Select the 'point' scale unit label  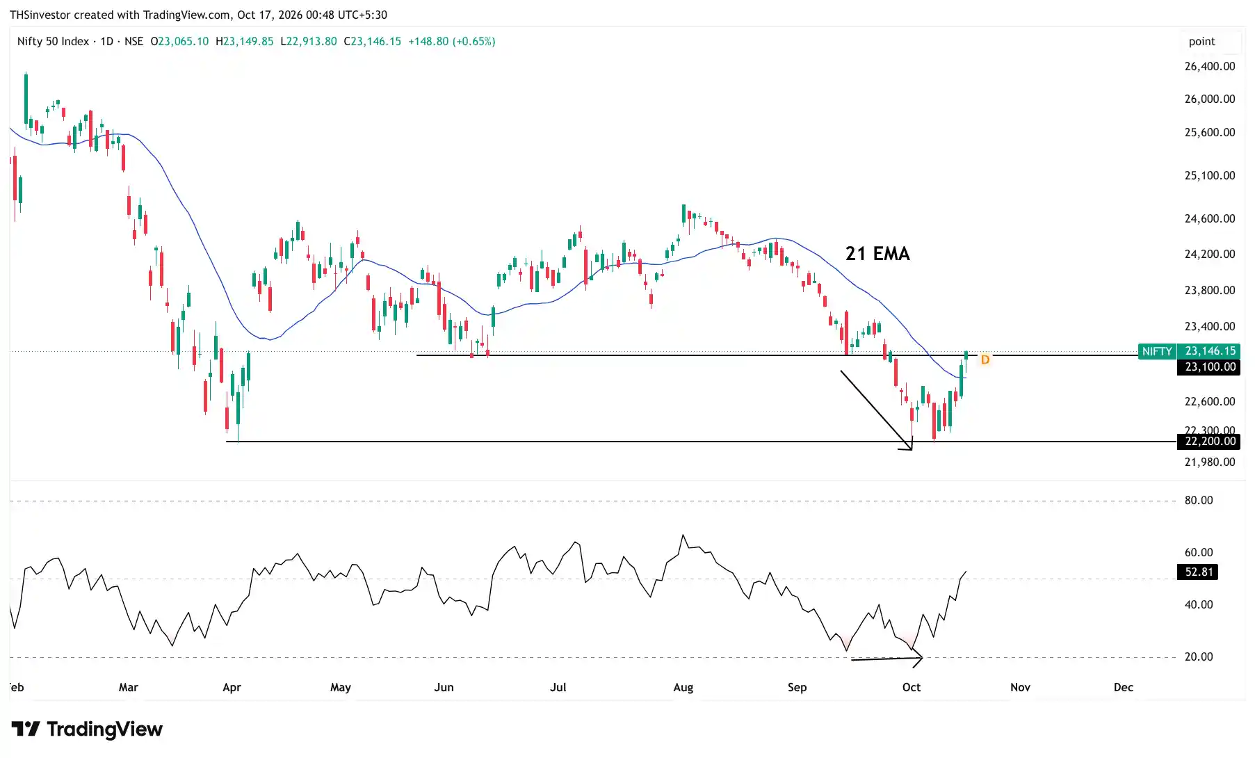[x=1201, y=42]
